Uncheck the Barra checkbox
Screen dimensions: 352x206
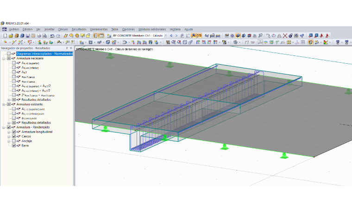[x=14, y=145]
